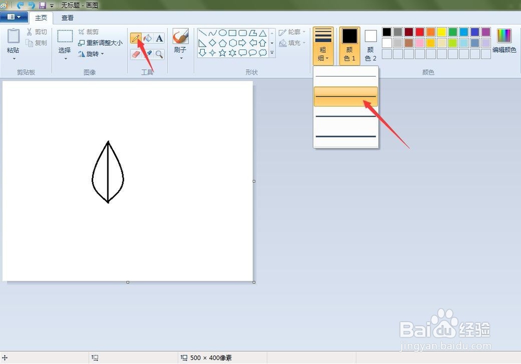Viewport: 521px width, 364px height.
Task: Select the Polygon shape
Action: point(253,33)
